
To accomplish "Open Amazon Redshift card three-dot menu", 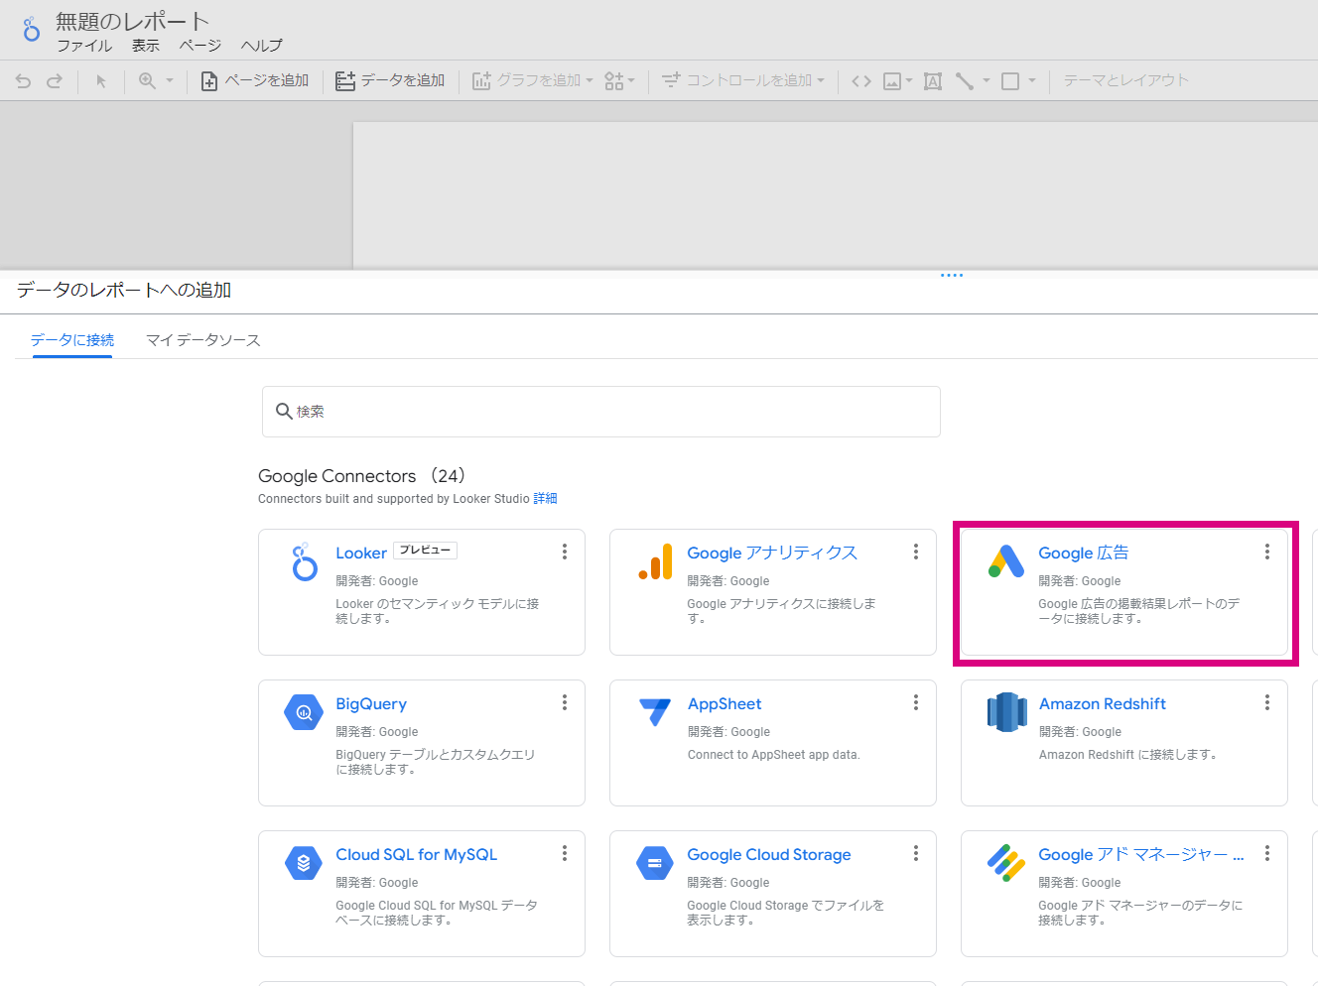I will pos(1267,702).
